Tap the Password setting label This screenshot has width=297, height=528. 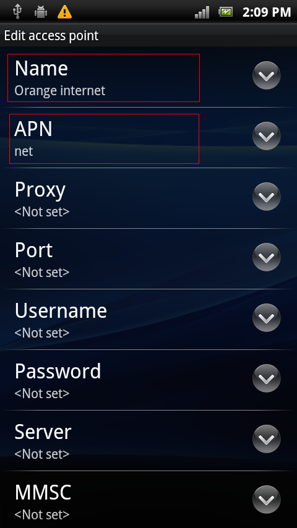tap(58, 372)
